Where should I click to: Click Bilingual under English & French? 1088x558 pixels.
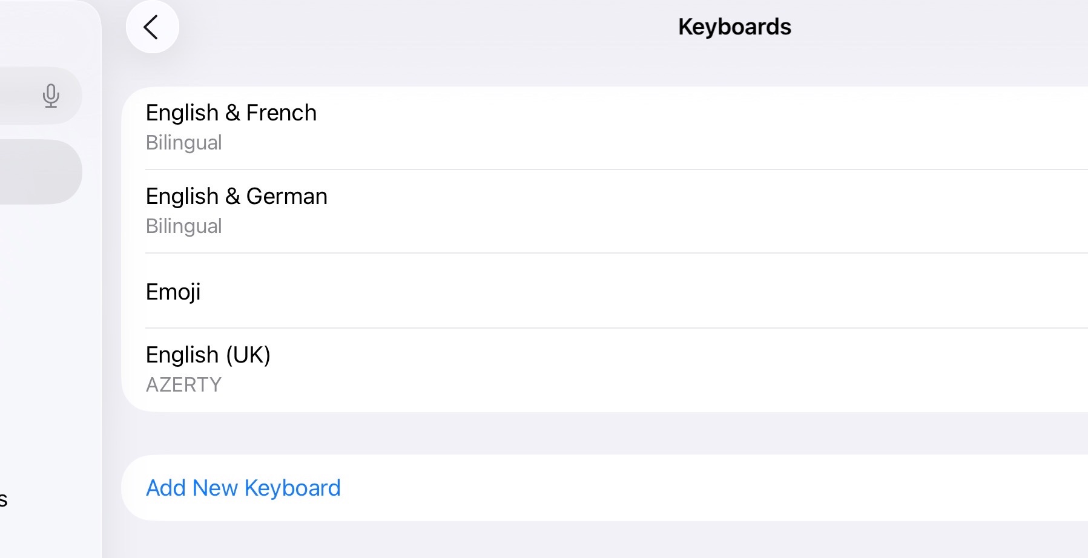tap(183, 143)
